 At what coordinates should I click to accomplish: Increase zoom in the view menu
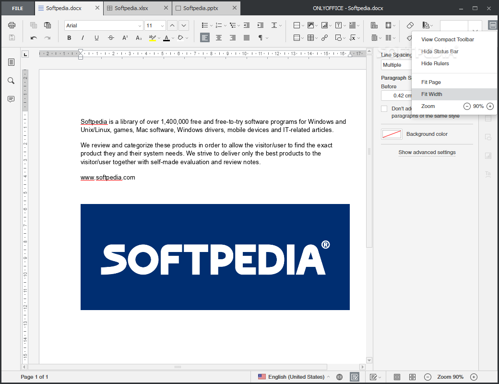coord(490,107)
